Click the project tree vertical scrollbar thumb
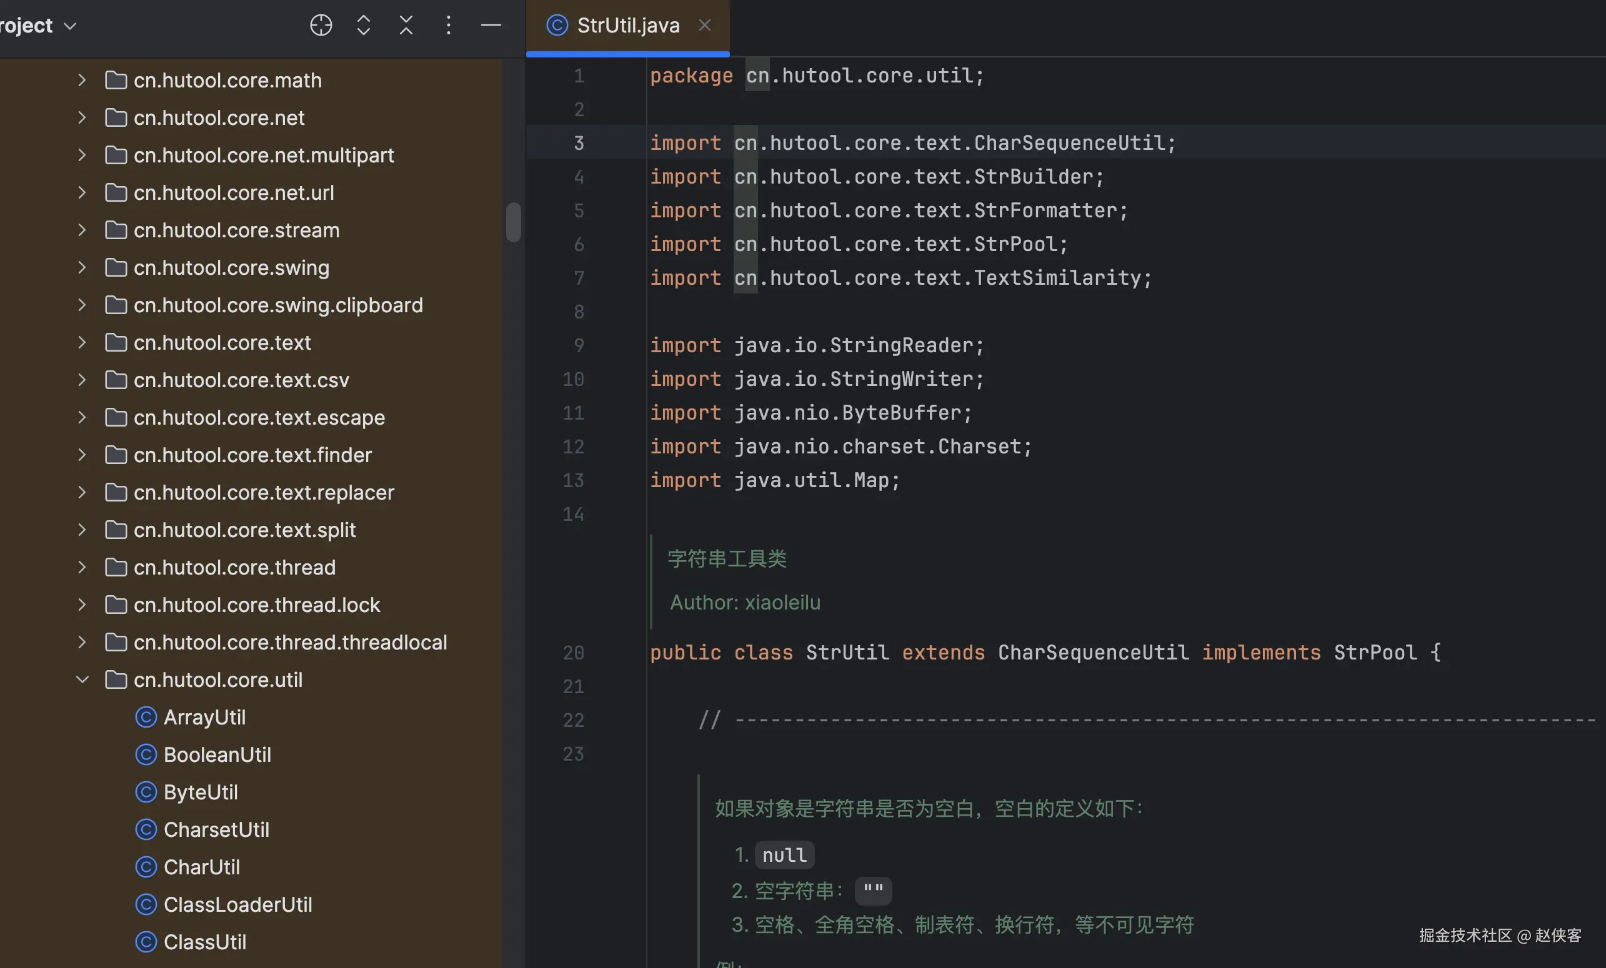The image size is (1606, 968). coord(514,222)
